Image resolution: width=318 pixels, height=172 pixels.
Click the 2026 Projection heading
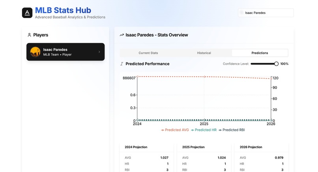251,147
